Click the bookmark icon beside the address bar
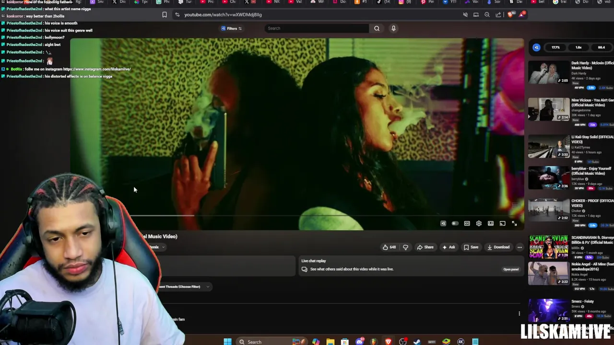Screen dimensions: 614x345 click(165, 15)
